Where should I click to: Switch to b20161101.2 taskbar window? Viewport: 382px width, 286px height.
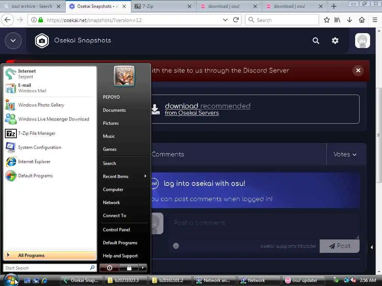(x=170, y=280)
